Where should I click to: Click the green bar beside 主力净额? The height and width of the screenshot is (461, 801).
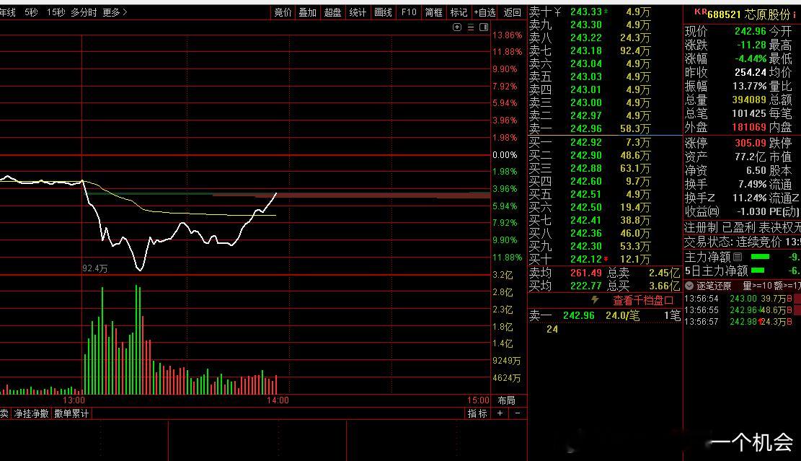point(760,257)
